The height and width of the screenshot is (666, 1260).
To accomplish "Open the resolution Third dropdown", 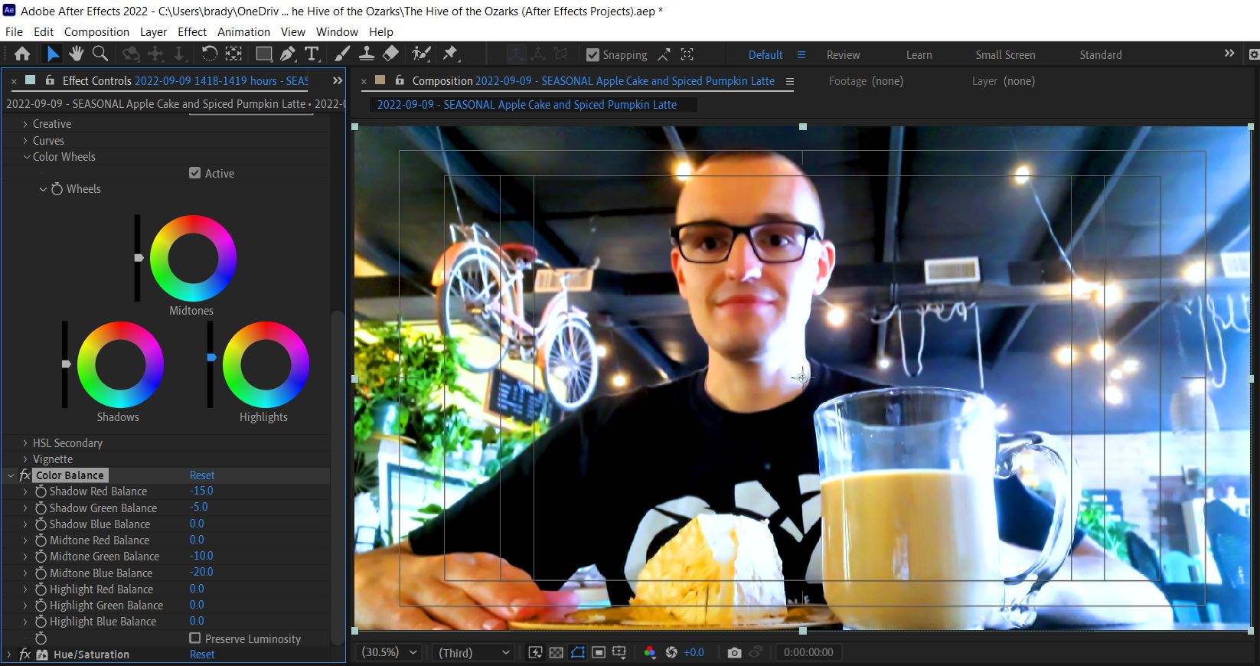I will point(473,652).
